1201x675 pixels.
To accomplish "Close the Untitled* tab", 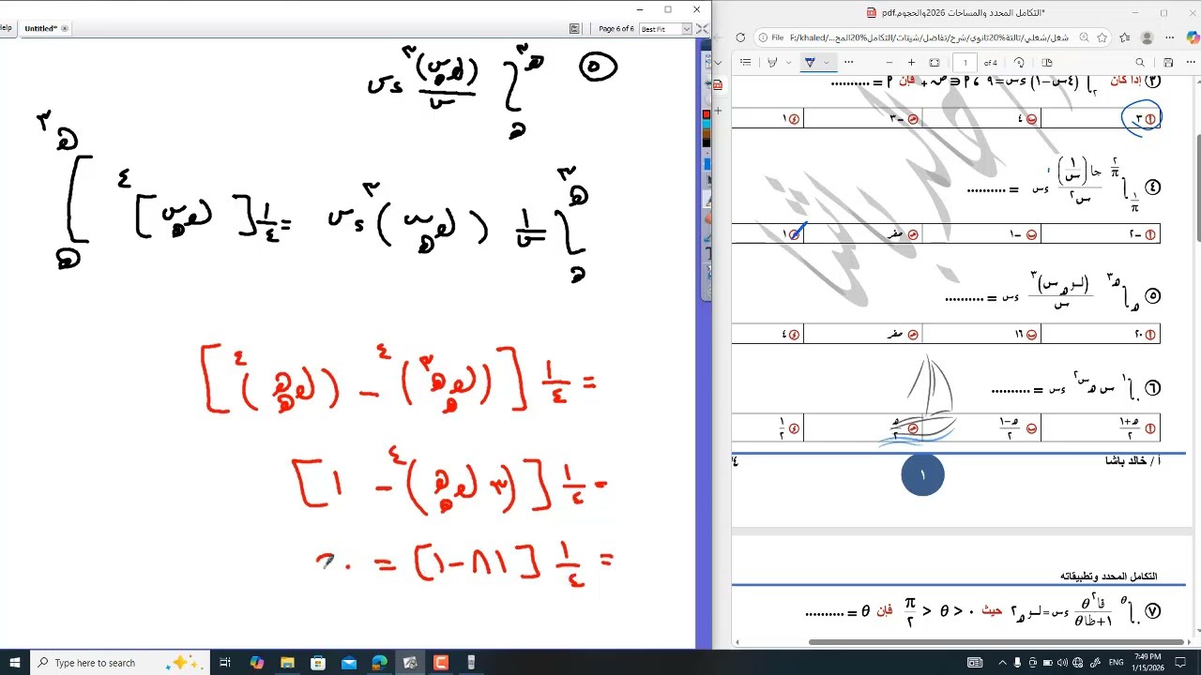I will click(x=65, y=29).
